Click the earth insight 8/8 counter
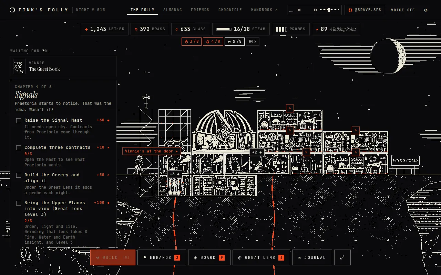441x275 pixels. [x=235, y=42]
